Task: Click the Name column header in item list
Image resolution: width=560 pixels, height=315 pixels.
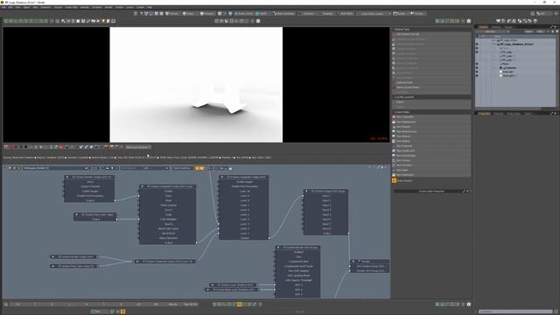Action: tap(498, 36)
